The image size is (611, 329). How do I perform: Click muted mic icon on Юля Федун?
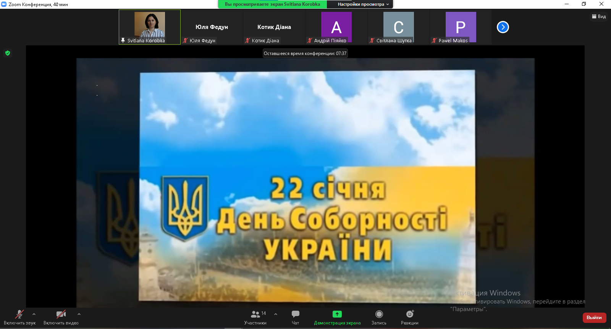click(x=185, y=40)
